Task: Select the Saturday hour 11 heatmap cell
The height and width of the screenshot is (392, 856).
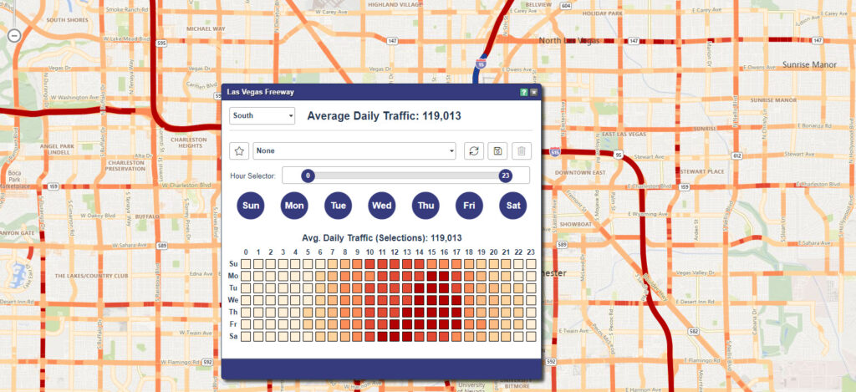Action: [382, 336]
